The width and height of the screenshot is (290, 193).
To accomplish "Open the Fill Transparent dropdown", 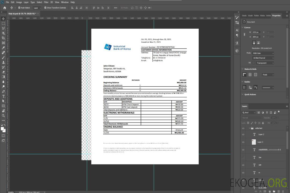I will [265, 63].
